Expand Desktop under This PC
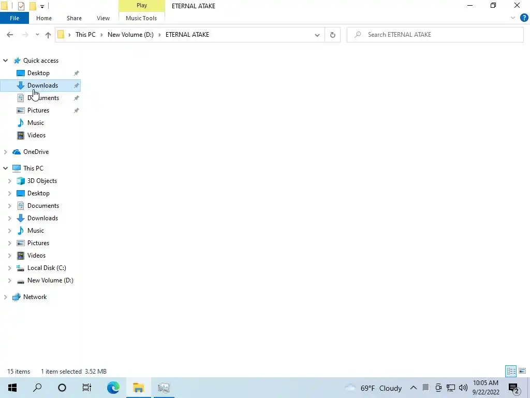Screen dimensions: 530x398 (x=9, y=193)
